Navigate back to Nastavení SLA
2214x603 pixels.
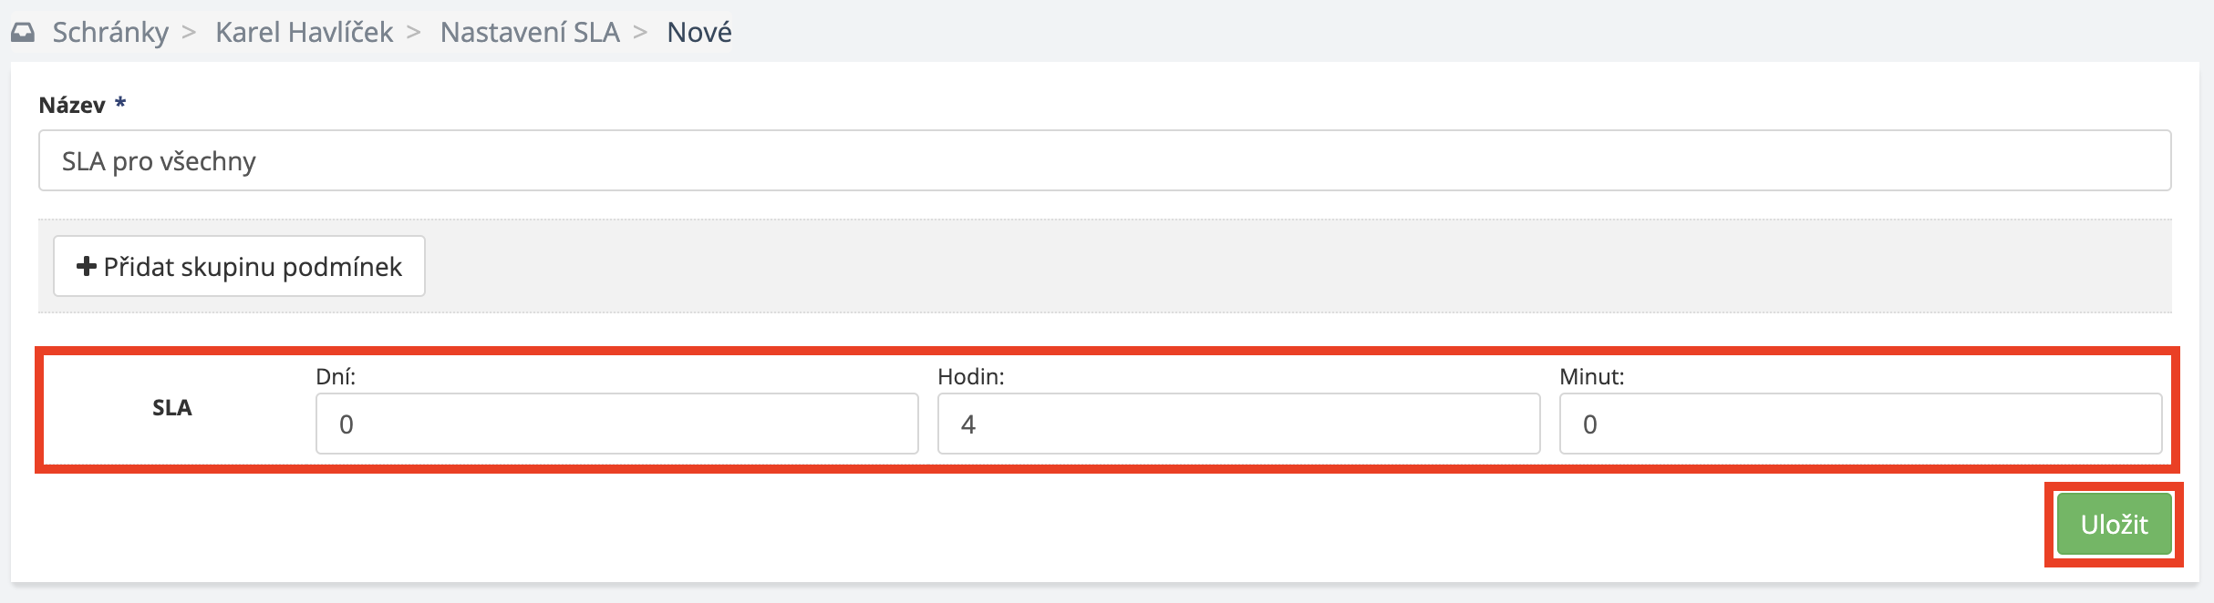point(529,33)
